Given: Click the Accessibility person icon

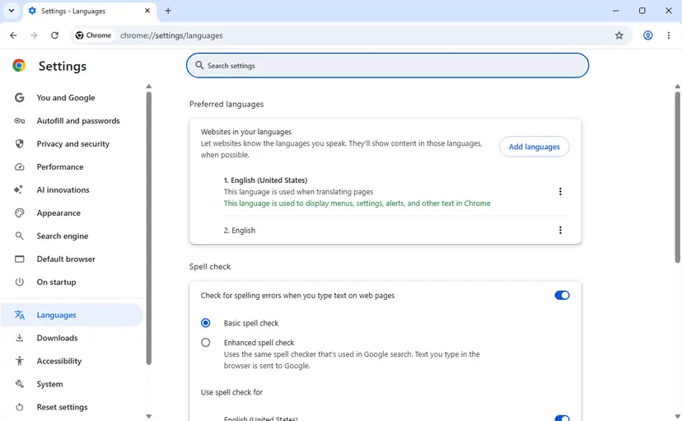Looking at the screenshot, I should (19, 361).
